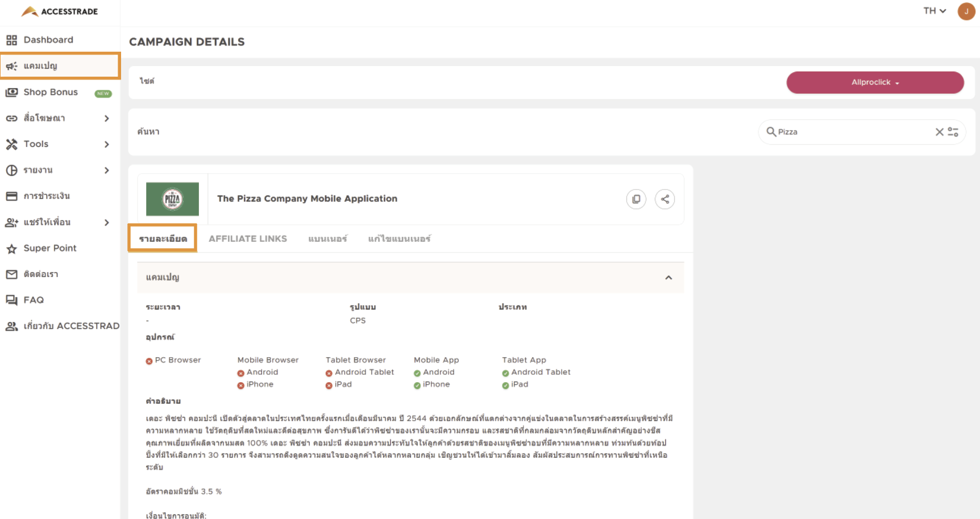Click Android Tablet under Tablet Browser
Image resolution: width=980 pixels, height=519 pixels.
pyautogui.click(x=360, y=372)
